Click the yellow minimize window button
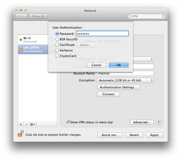Viewport: 181px width, 160px height. pos(21,11)
